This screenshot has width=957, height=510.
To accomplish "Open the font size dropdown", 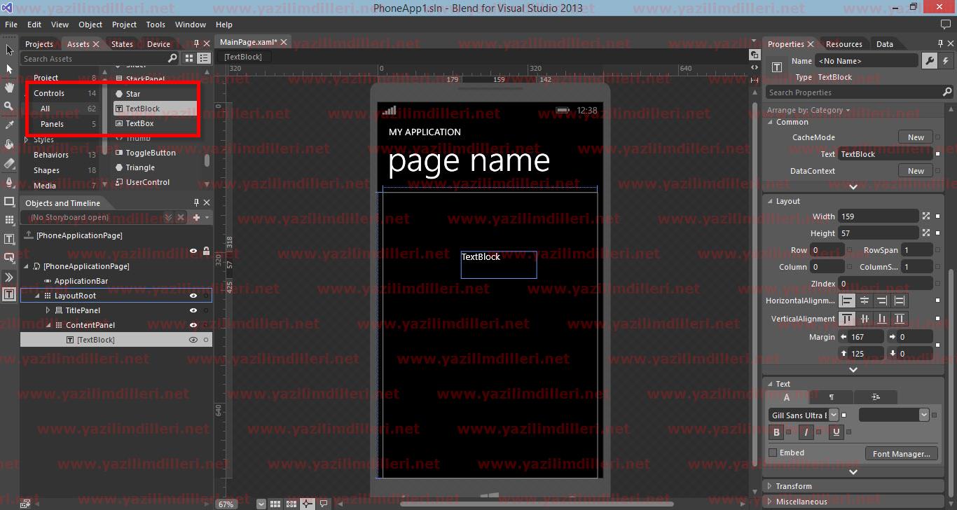I will (x=924, y=415).
